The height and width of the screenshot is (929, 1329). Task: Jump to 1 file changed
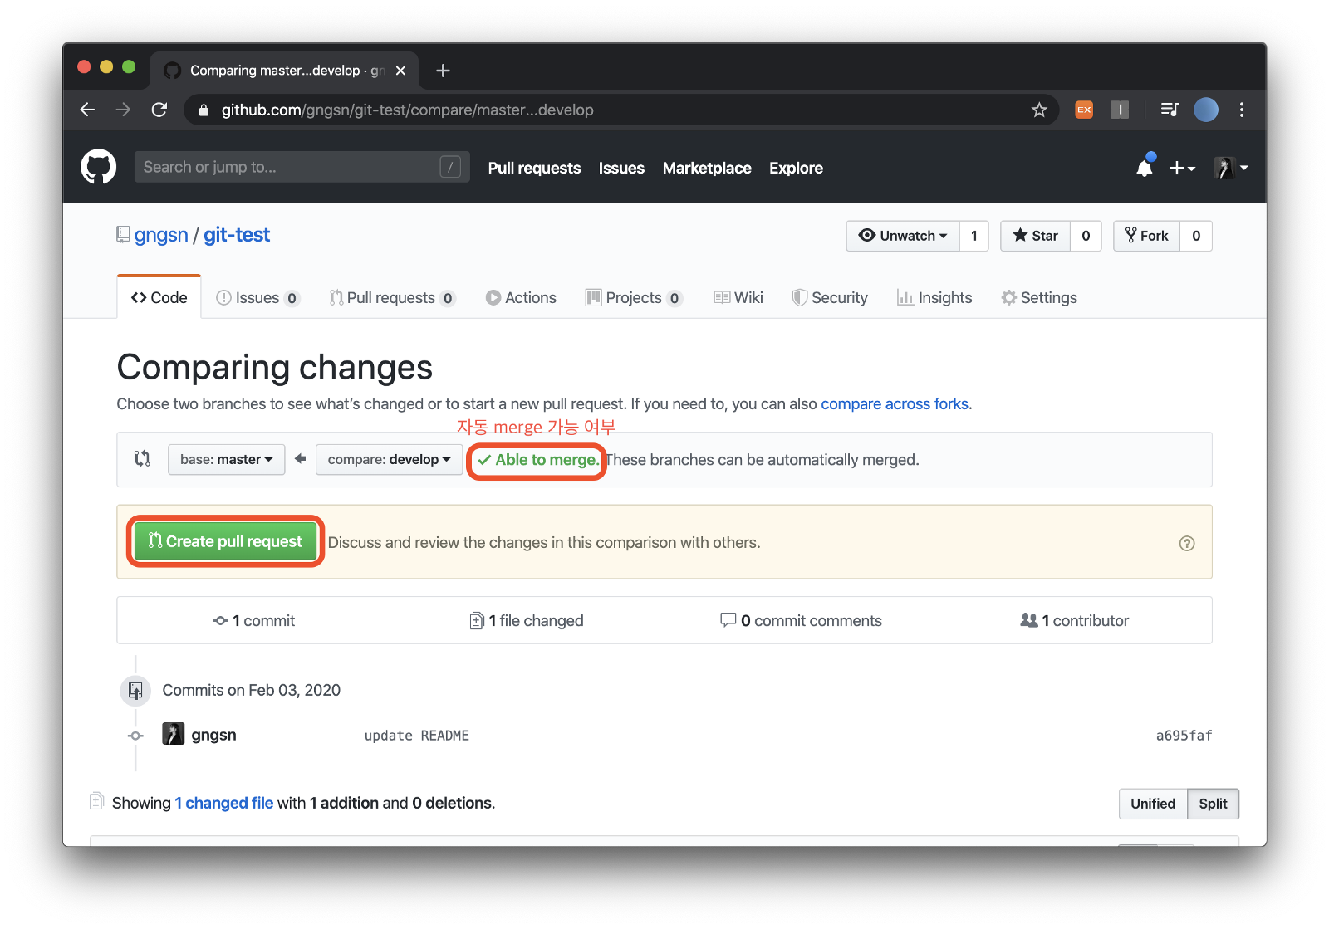click(527, 620)
